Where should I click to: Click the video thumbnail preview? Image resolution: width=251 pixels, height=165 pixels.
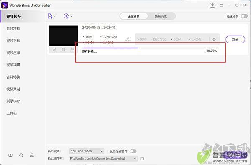coord(64,36)
